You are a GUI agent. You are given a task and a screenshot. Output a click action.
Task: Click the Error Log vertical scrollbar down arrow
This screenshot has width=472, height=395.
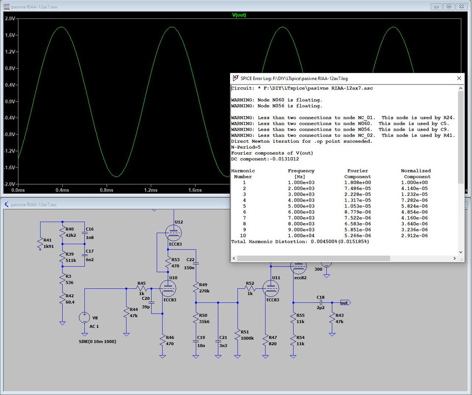click(461, 252)
